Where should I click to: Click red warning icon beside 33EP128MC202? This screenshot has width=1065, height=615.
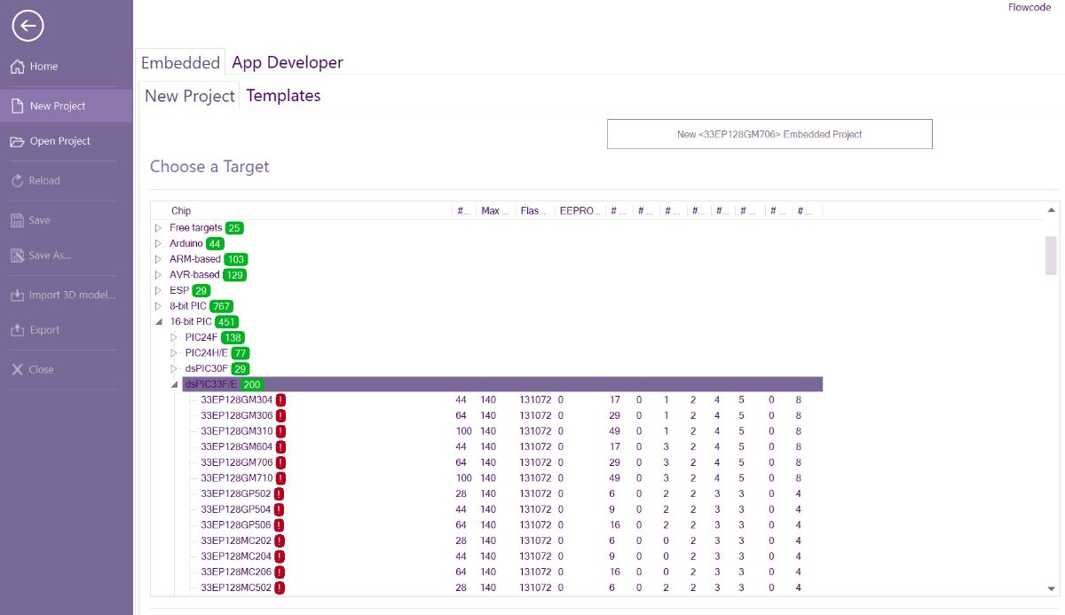280,540
